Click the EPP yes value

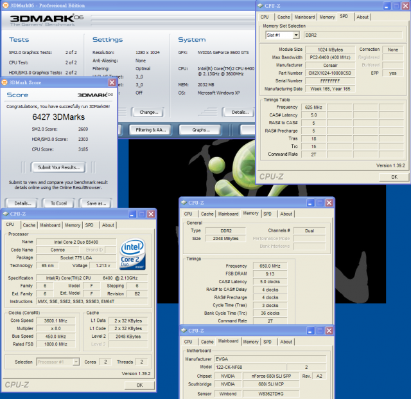click(x=392, y=73)
